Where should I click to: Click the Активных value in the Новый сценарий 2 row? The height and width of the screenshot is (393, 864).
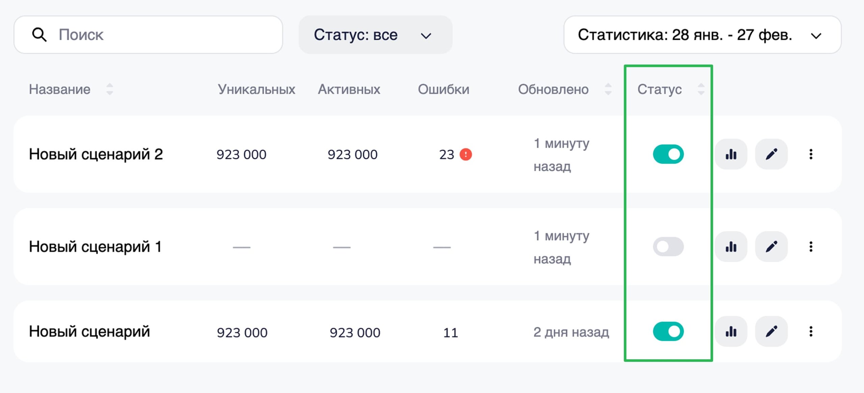pyautogui.click(x=352, y=155)
